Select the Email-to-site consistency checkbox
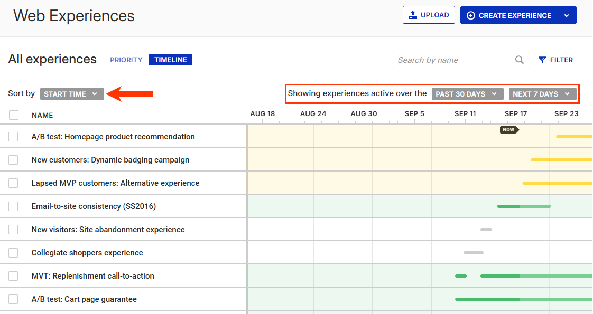This screenshot has width=593, height=314. tap(13, 206)
